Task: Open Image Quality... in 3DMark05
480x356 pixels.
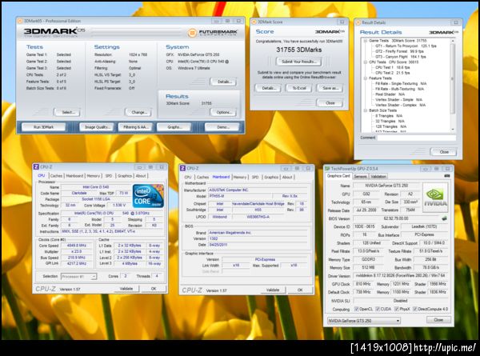Action: pyautogui.click(x=97, y=126)
